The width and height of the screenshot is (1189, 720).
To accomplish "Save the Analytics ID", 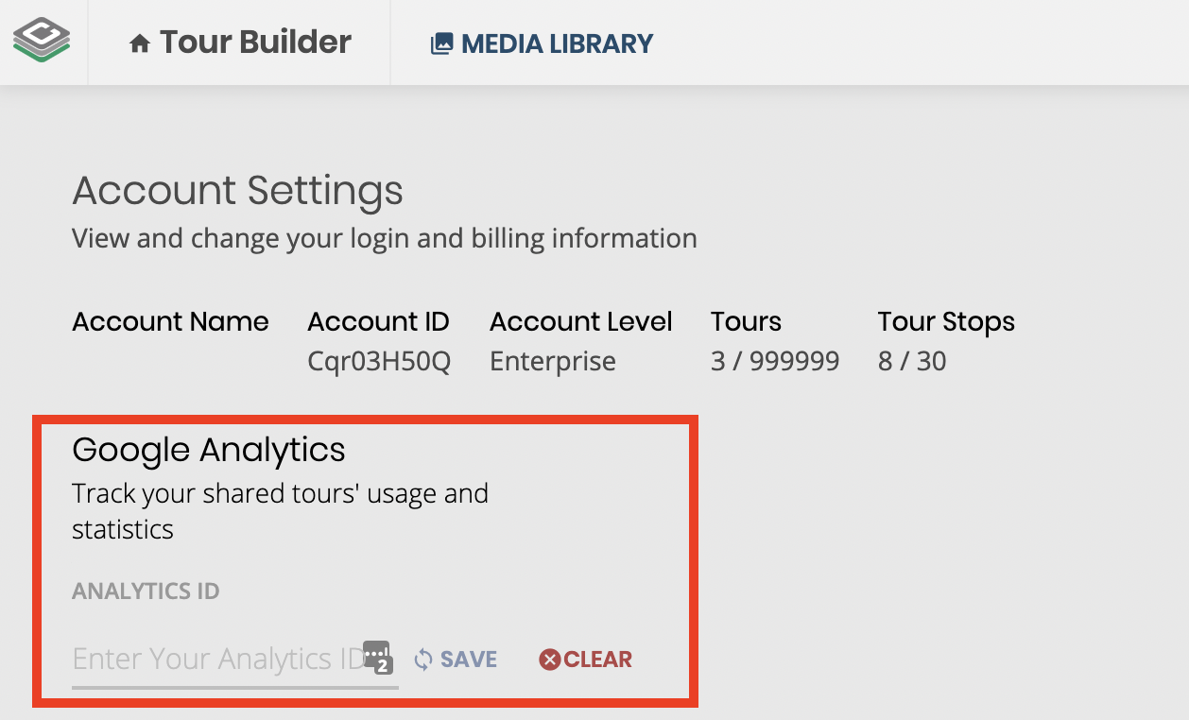I will click(x=456, y=660).
